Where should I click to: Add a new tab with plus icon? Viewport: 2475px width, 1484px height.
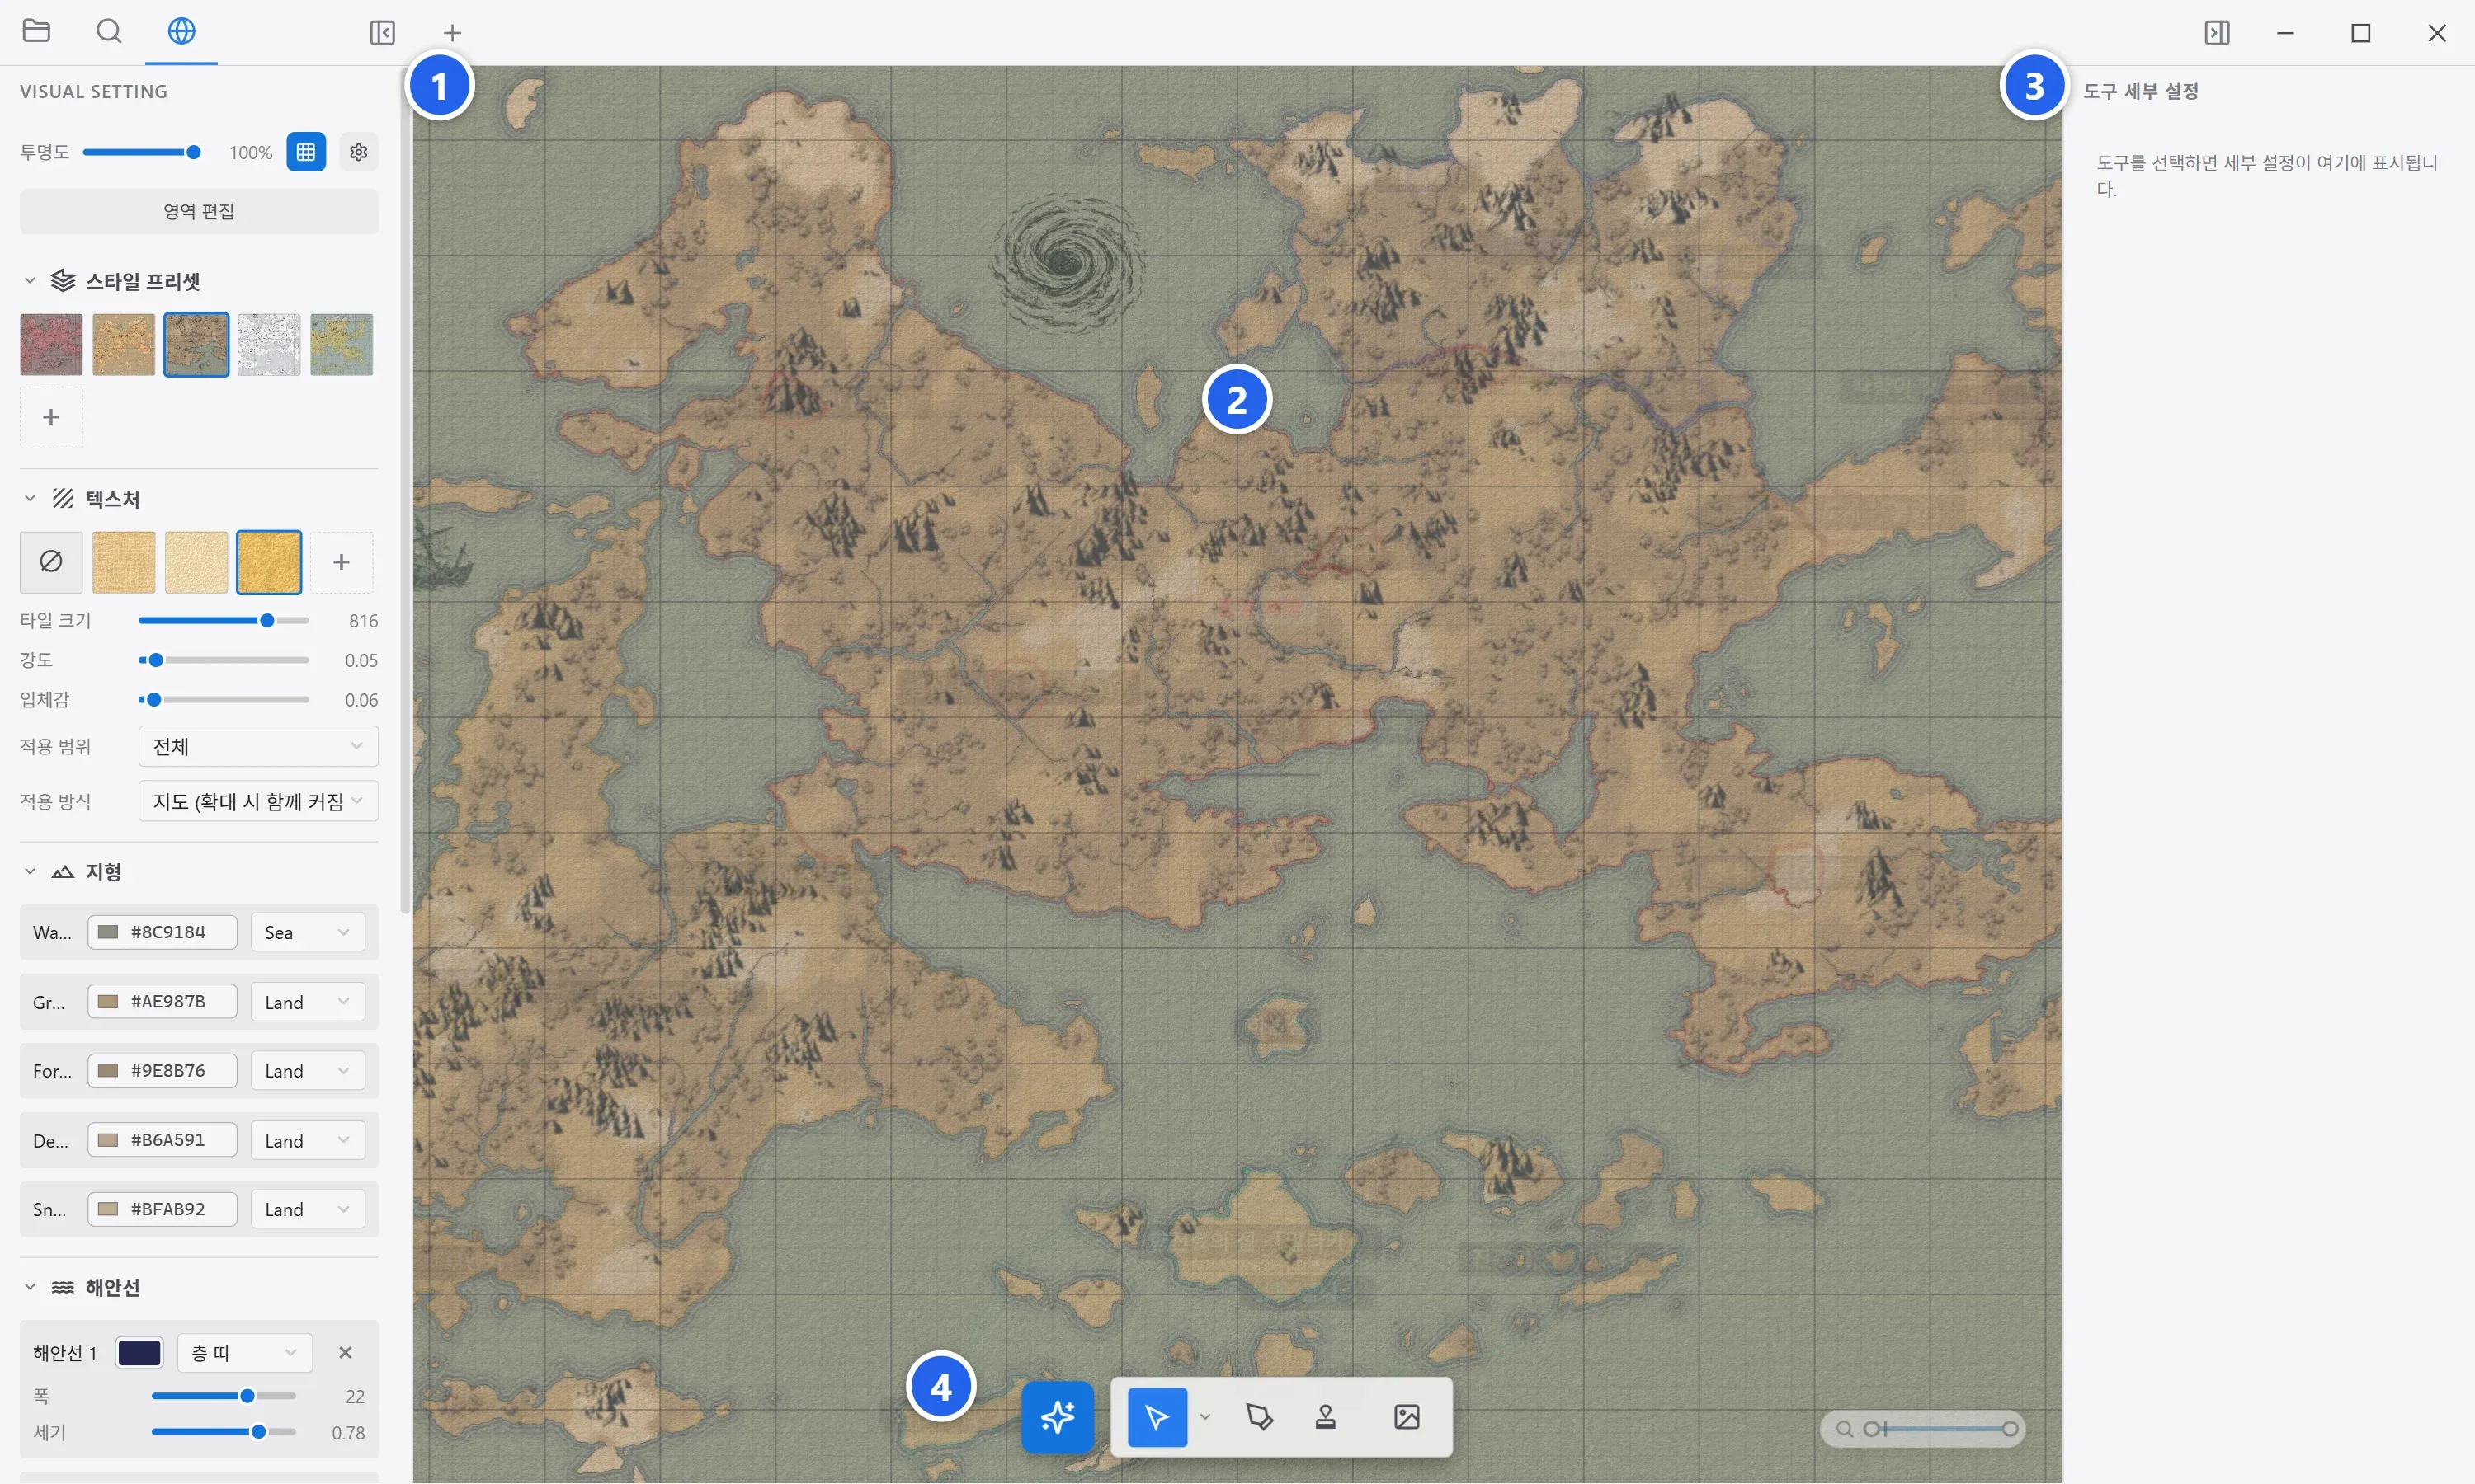[452, 33]
